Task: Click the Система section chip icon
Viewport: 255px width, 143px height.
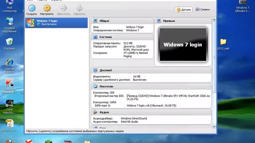Action: (x=95, y=37)
